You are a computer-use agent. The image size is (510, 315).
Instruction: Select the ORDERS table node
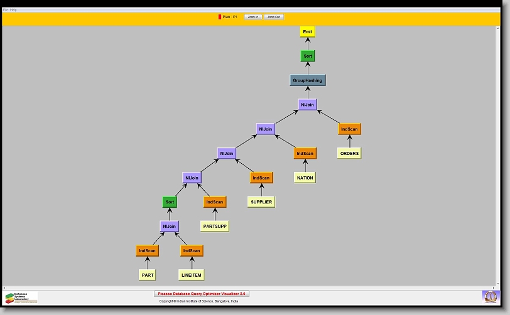(x=349, y=153)
